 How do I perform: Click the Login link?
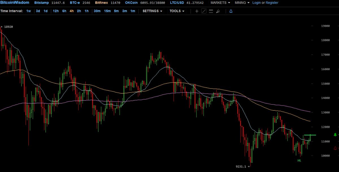(257, 3)
